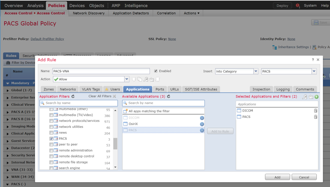Click the Add button
The width and height of the screenshot is (330, 187).
[x=277, y=177]
